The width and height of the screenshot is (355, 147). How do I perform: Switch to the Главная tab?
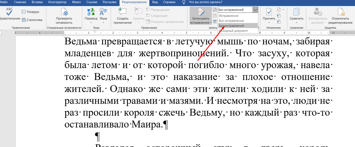pyautogui.click(x=20, y=2)
